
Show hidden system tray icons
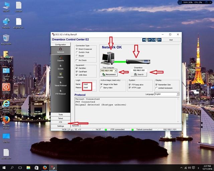181,168
